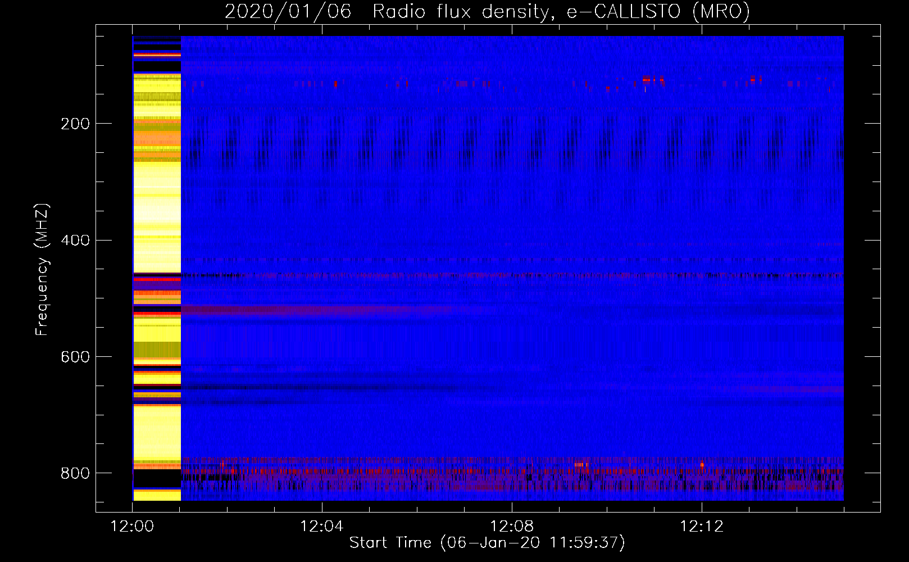Select the 600 frequency tick label

(x=75, y=357)
